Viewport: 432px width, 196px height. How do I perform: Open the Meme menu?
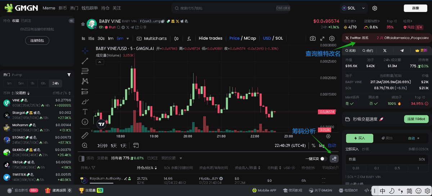(49, 8)
